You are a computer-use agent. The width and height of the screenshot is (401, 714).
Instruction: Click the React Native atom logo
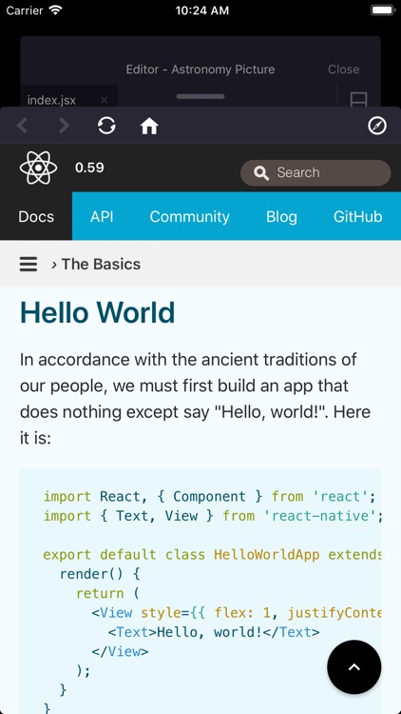coord(39,168)
